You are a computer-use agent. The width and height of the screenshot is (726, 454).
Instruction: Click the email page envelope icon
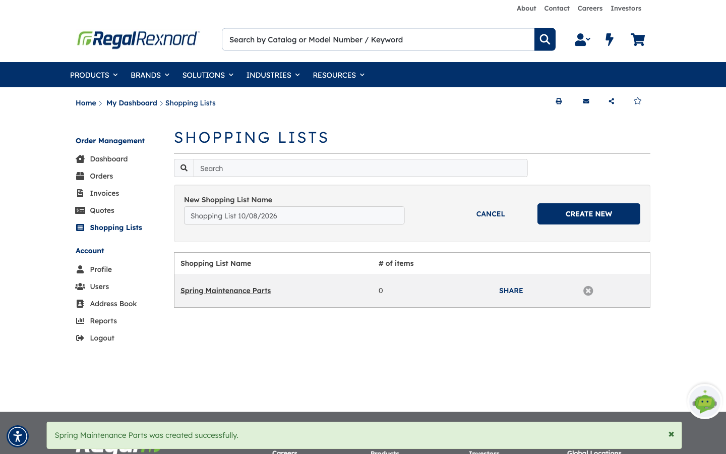(586, 101)
